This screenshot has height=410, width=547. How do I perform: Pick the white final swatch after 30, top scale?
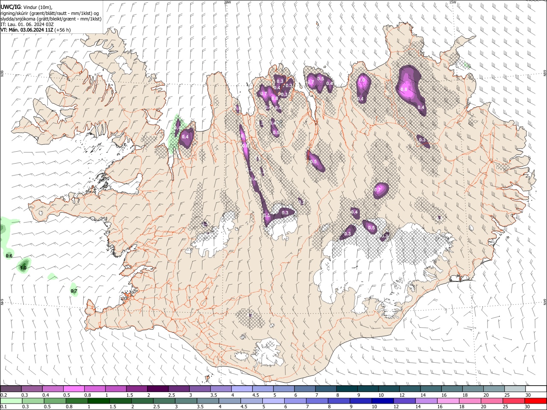(x=535, y=389)
